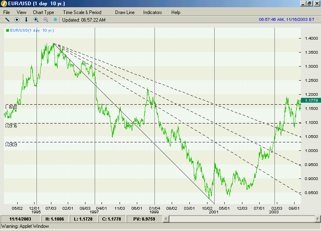Click the green status ball icon
The width and height of the screenshot is (321, 231).
55,19
